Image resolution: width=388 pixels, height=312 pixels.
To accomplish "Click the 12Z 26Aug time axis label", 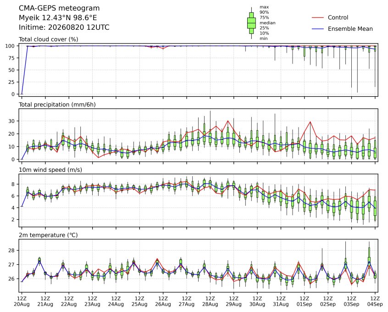I will tap(163, 301).
